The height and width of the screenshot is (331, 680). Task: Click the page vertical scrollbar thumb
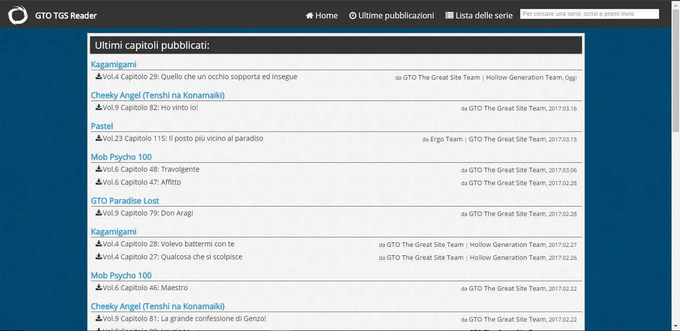point(676,70)
